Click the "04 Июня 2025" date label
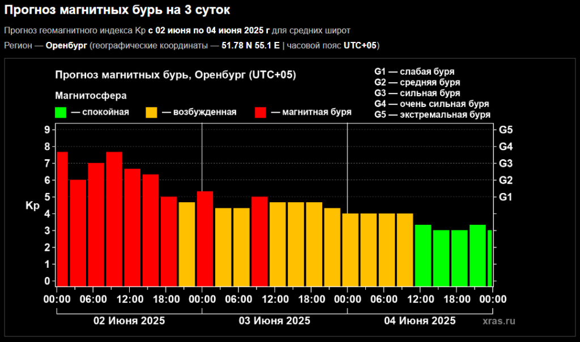580x342 pixels. tap(420, 321)
